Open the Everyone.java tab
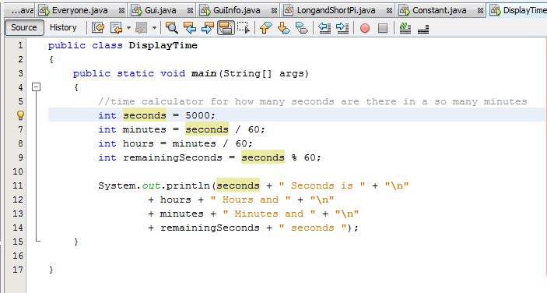The height and width of the screenshot is (293, 547). point(80,10)
